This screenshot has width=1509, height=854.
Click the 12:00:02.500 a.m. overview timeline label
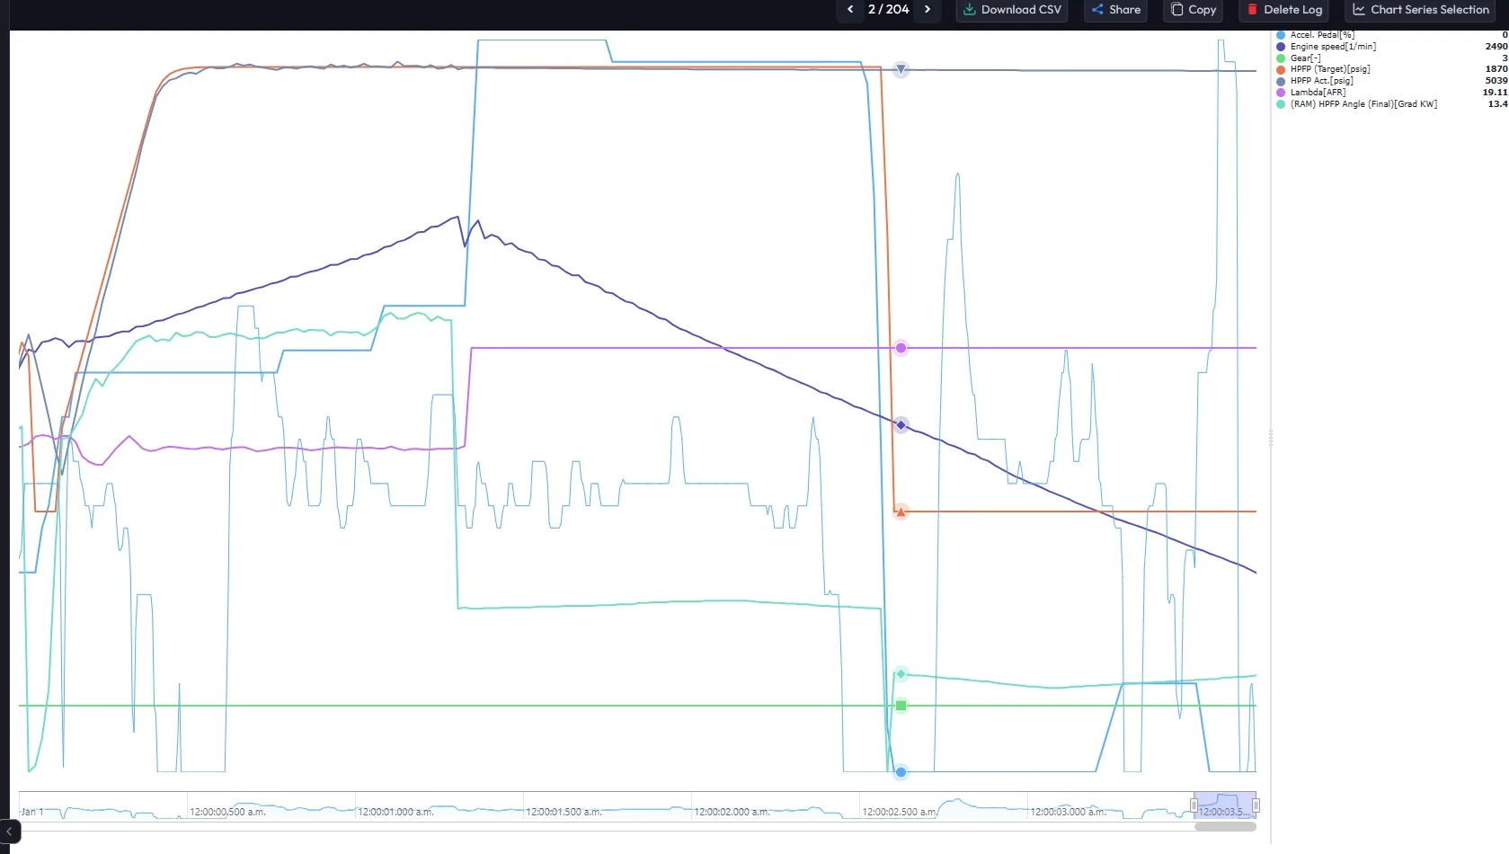pos(900,812)
